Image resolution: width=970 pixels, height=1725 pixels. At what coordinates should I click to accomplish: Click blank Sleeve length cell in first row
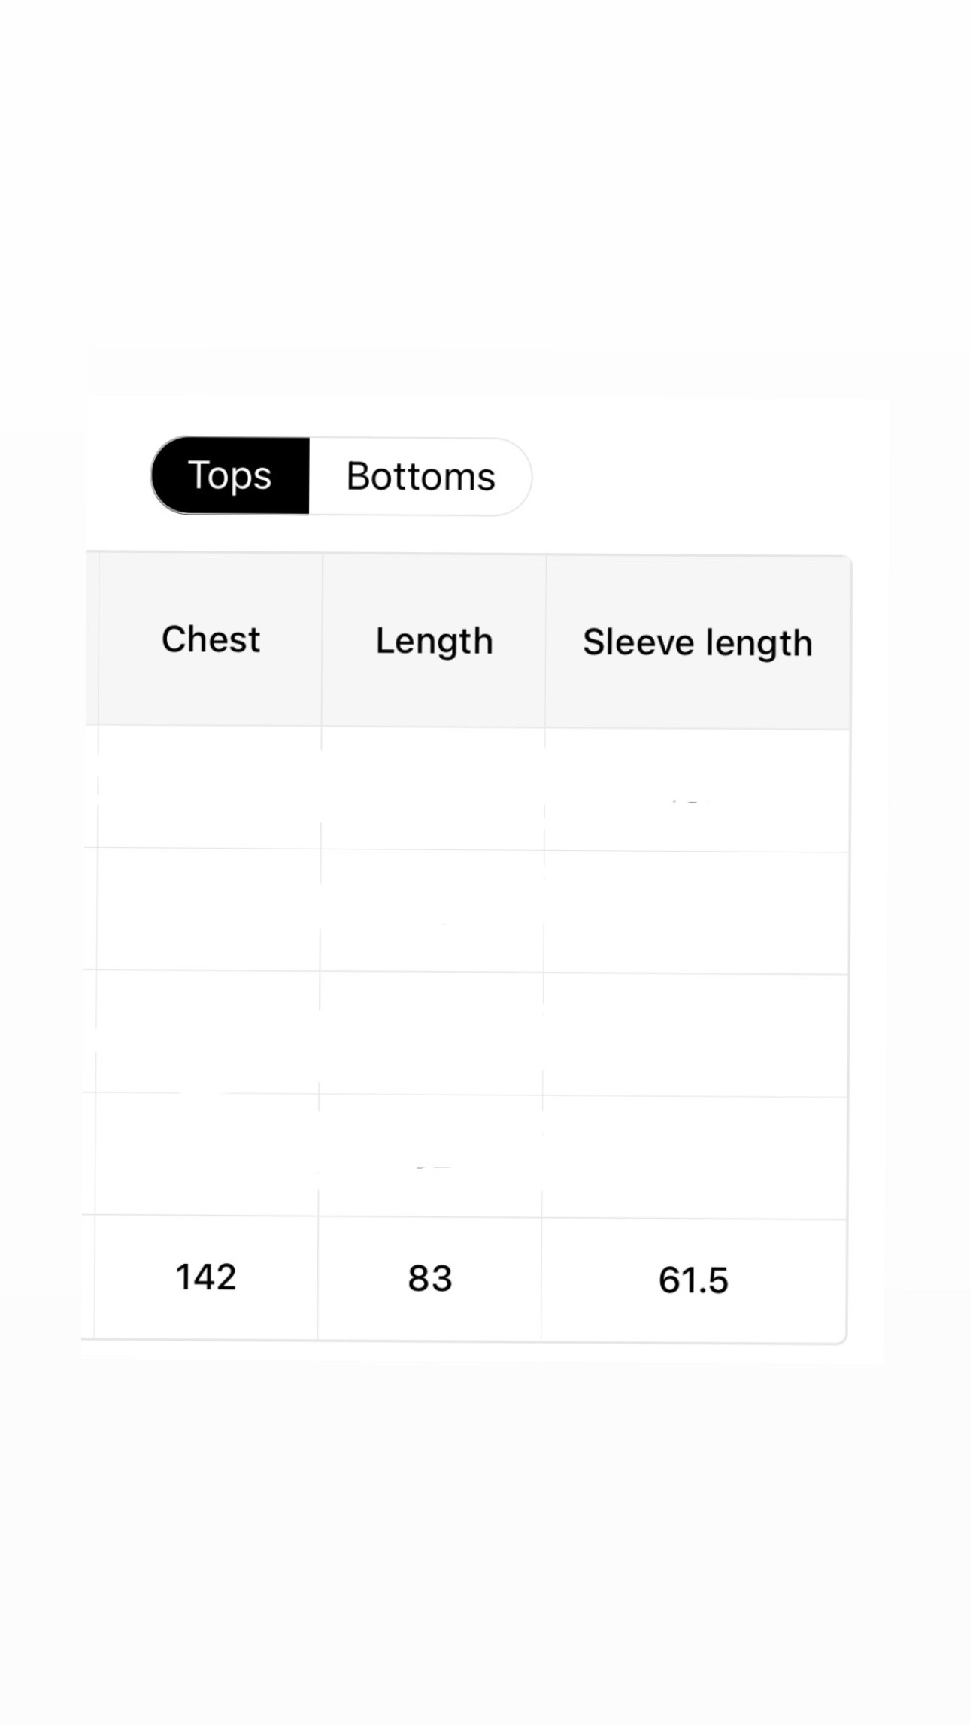coord(696,790)
